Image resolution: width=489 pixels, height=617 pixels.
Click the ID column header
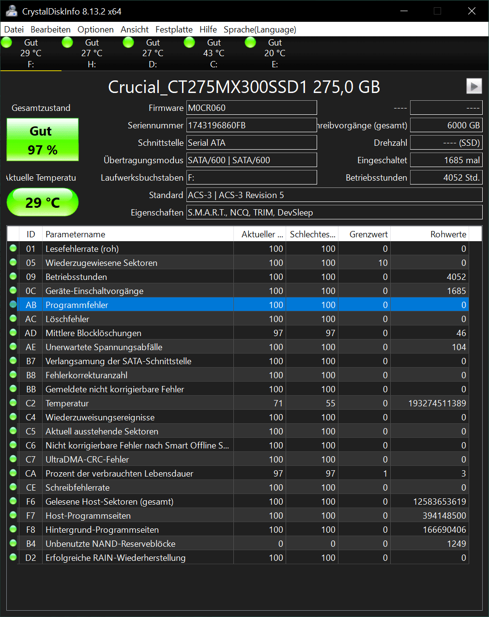pyautogui.click(x=31, y=234)
